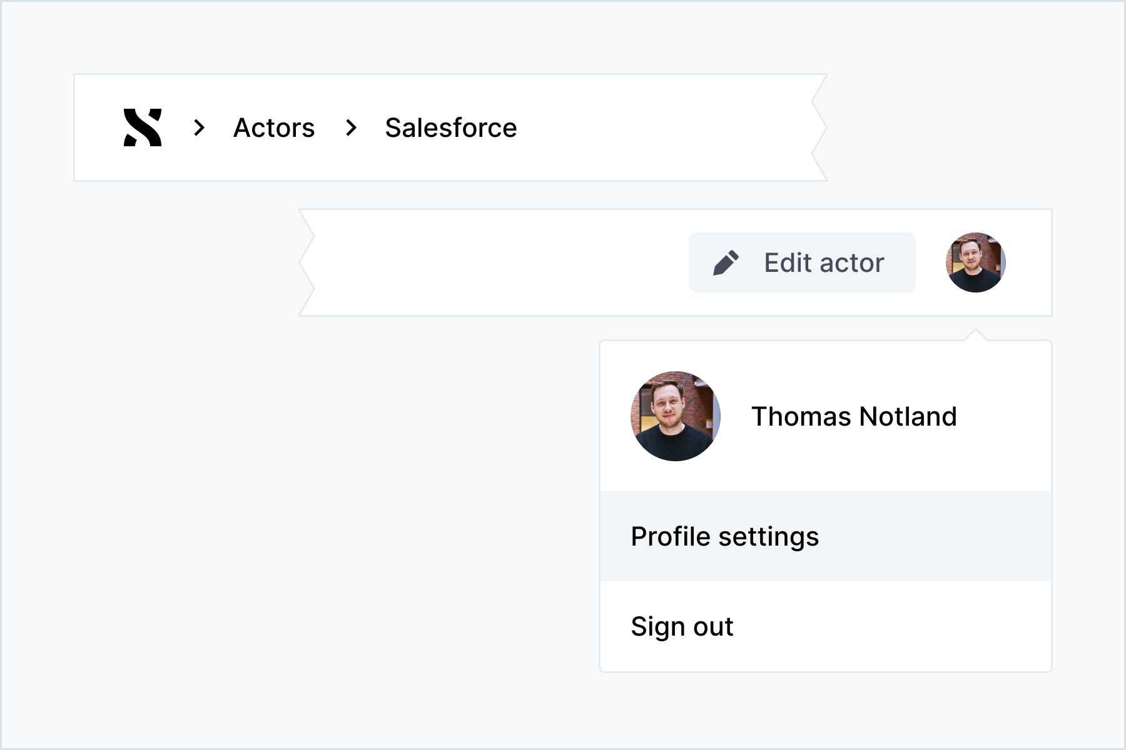Click blank toolbar space left of Edit actor

[x=500, y=262]
